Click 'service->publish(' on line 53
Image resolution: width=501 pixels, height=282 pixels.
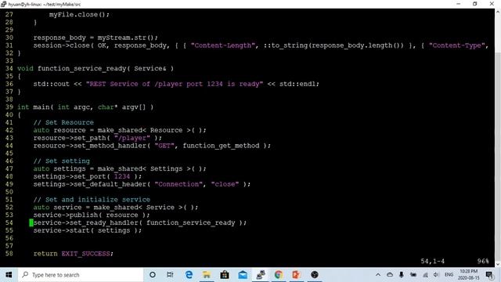67,215
